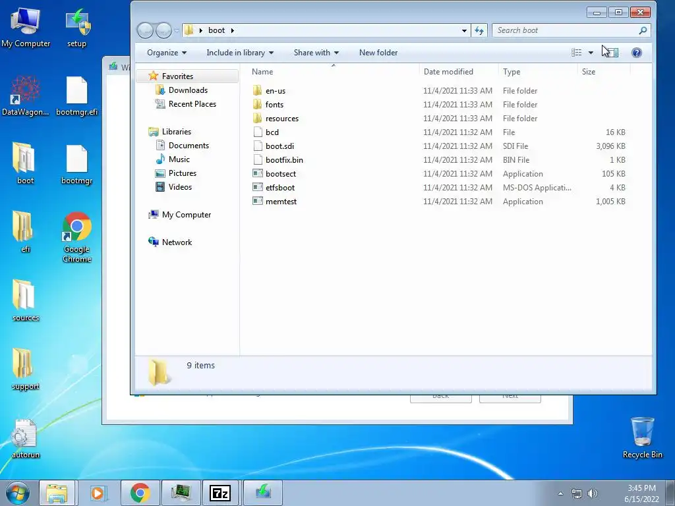The width and height of the screenshot is (675, 506).
Task: Select the memtest application
Action: point(281,202)
